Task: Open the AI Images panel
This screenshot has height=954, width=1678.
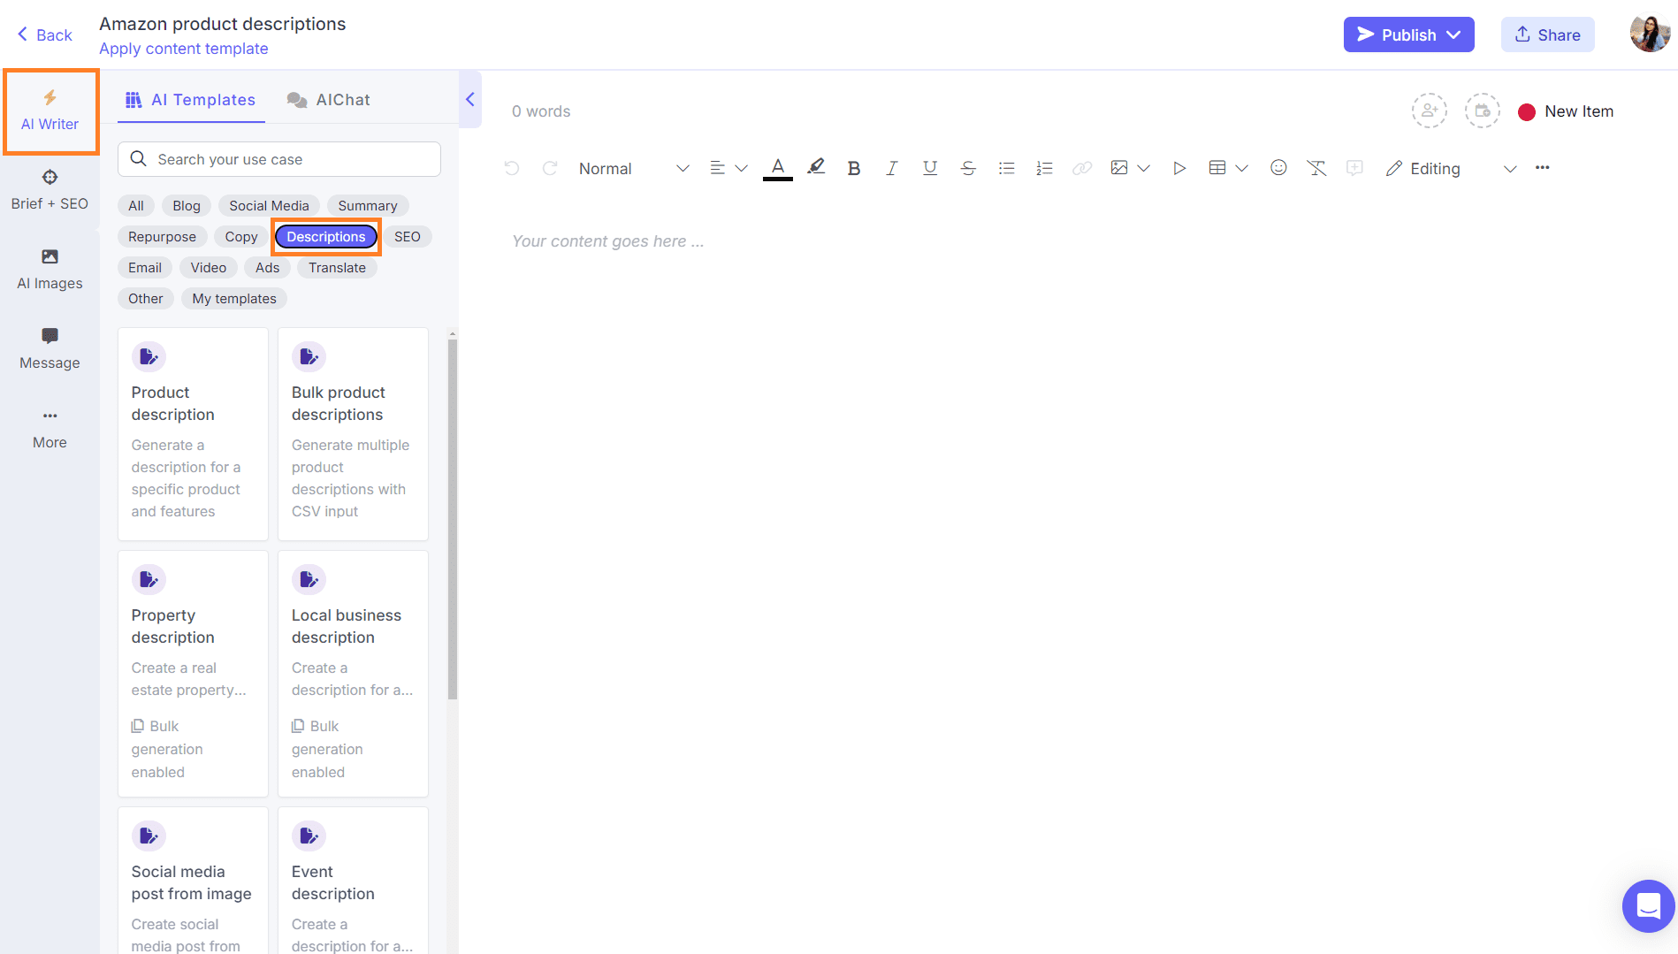Action: coord(50,270)
